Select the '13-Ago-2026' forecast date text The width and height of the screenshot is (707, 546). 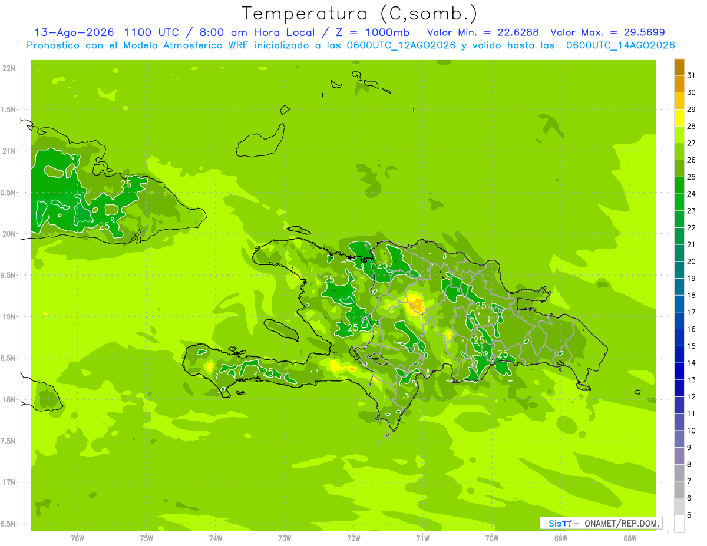74,32
